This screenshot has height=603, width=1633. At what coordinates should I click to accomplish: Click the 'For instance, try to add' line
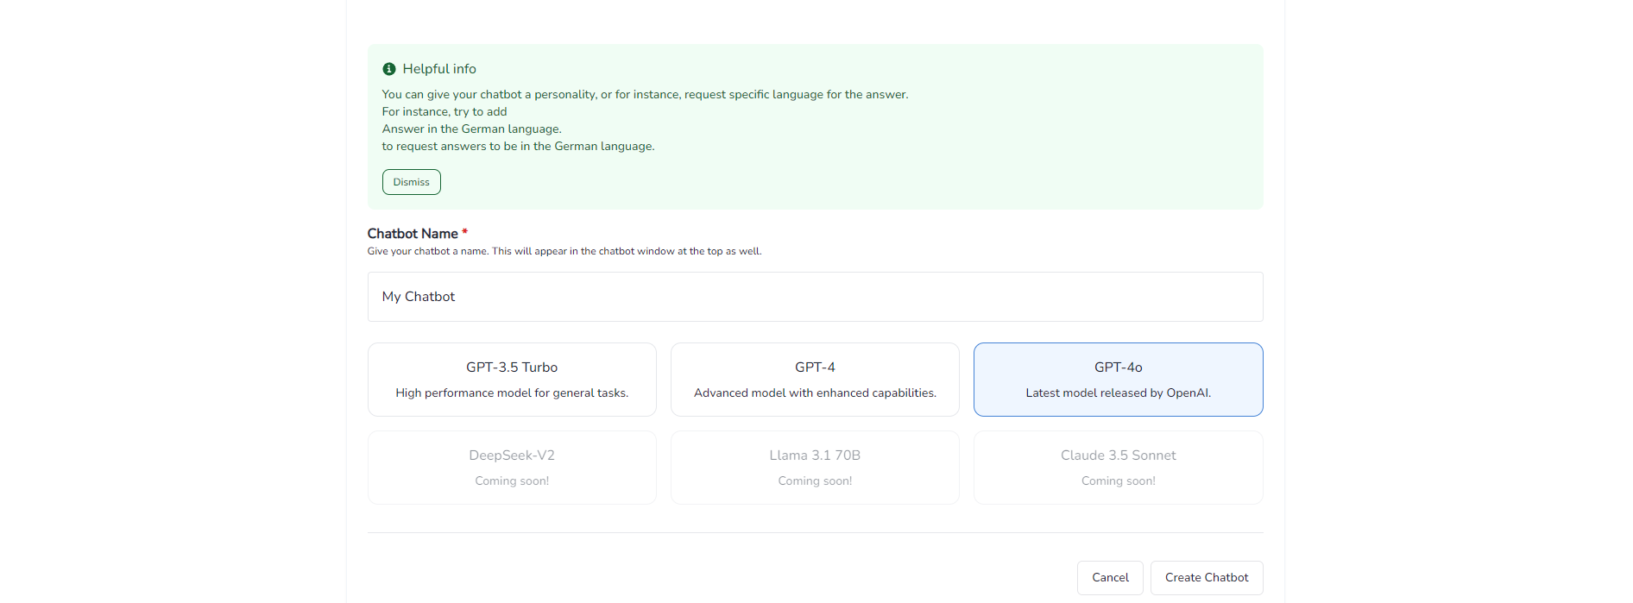(x=444, y=112)
